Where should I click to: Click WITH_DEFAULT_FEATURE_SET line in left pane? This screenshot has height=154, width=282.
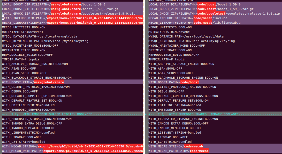[x=32, y=101]
